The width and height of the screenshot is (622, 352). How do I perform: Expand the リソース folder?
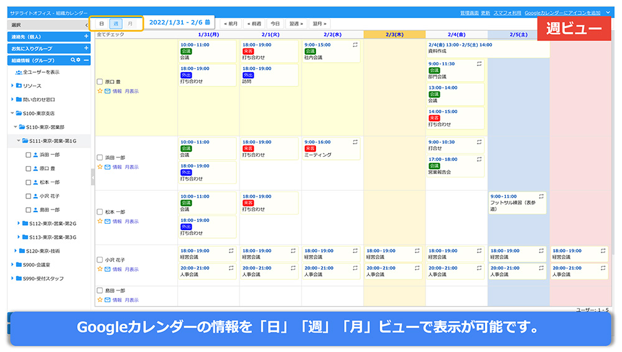(12, 86)
